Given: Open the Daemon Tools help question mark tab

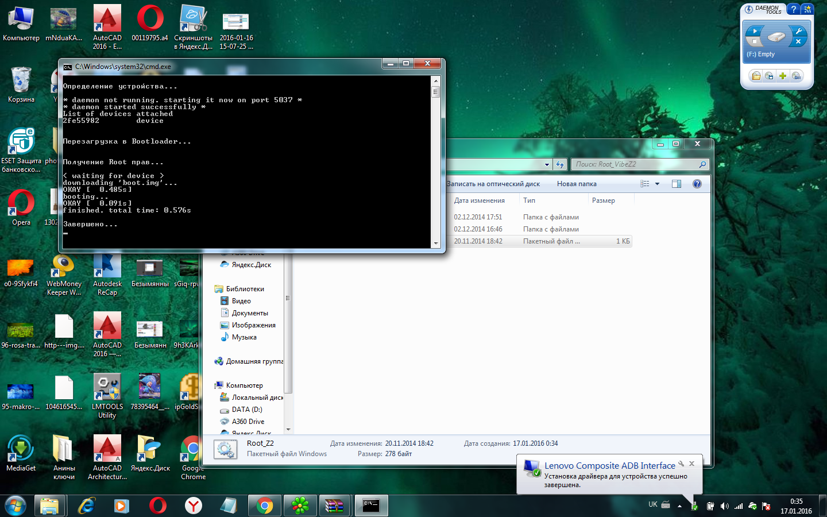Looking at the screenshot, I should pos(793,9).
